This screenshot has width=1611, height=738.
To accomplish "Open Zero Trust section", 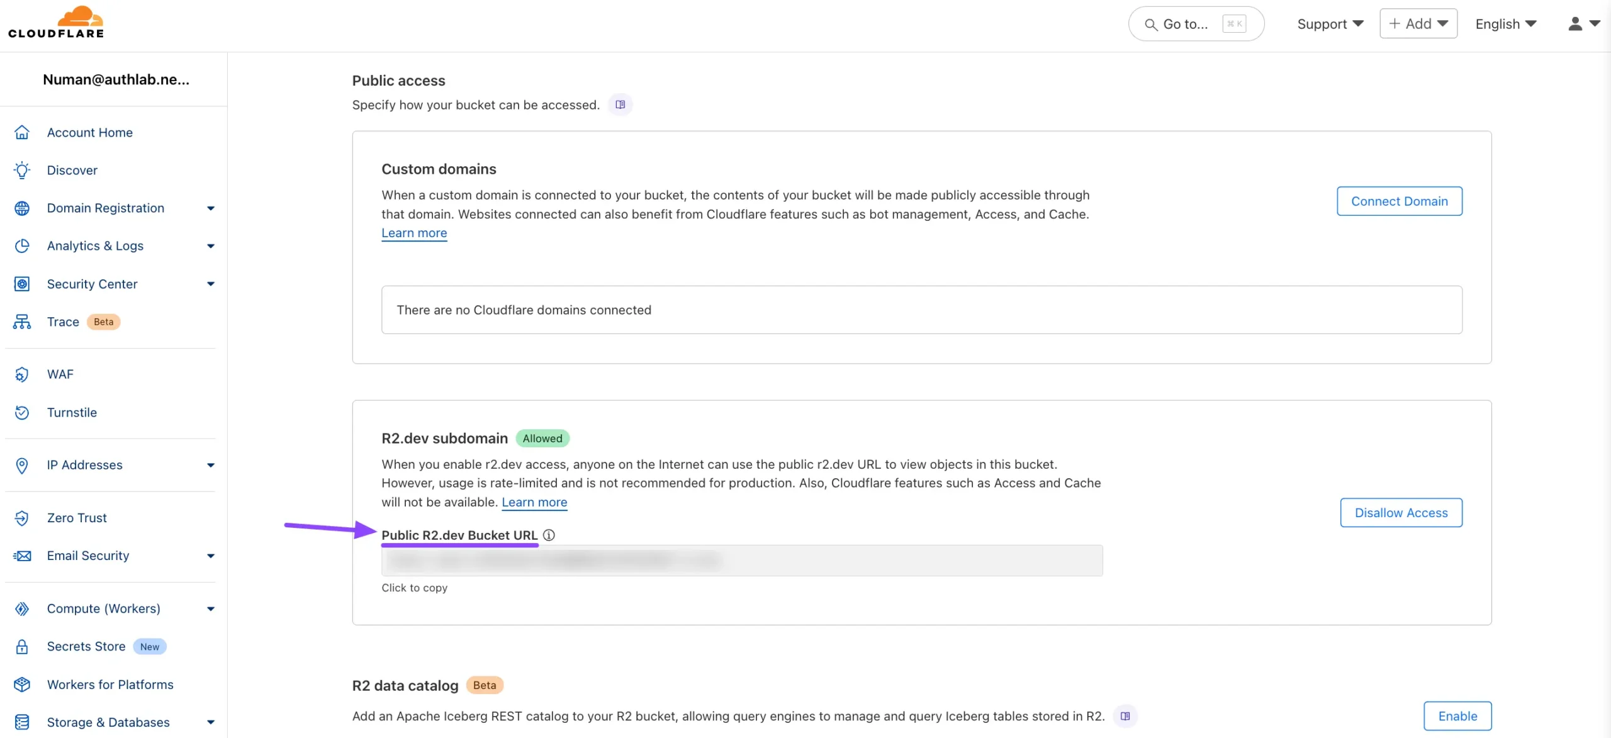I will tap(77, 518).
